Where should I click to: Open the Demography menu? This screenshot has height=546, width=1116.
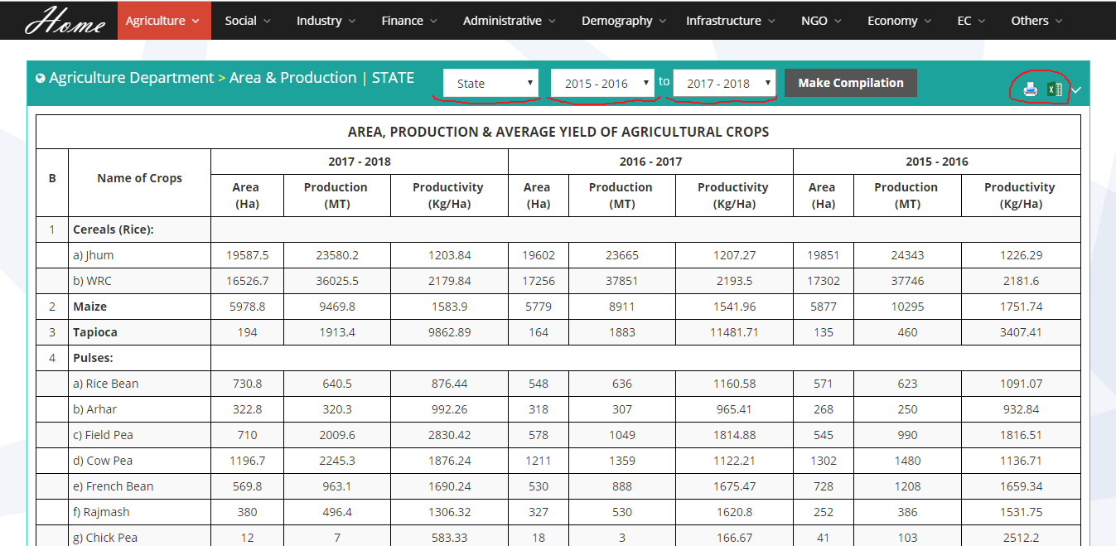pyautogui.click(x=624, y=21)
